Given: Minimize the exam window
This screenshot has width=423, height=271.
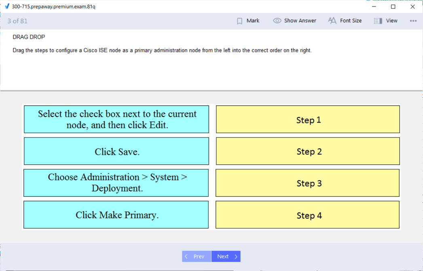Looking at the screenshot, I should point(374,6).
